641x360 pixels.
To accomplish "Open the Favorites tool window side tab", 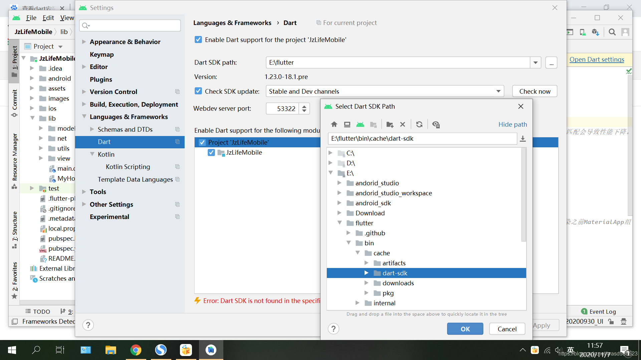I will (x=14, y=280).
